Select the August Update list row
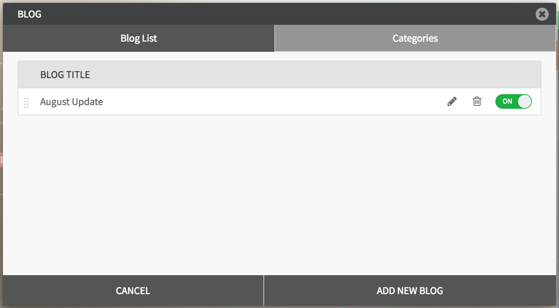Image resolution: width=559 pixels, height=308 pixels. pos(279,101)
